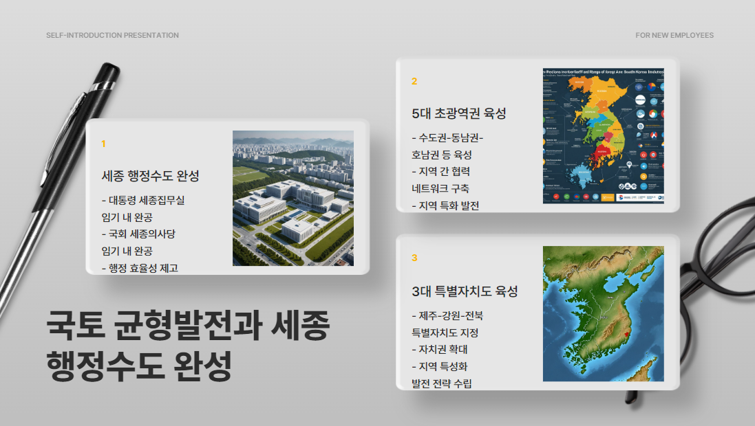Select the Korean peninsula terrain map image
Viewport: 755px width, 426px height.
tap(604, 314)
